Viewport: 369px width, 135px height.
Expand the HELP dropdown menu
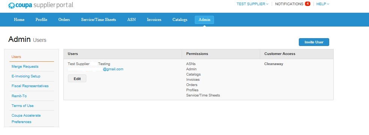pos(322,4)
